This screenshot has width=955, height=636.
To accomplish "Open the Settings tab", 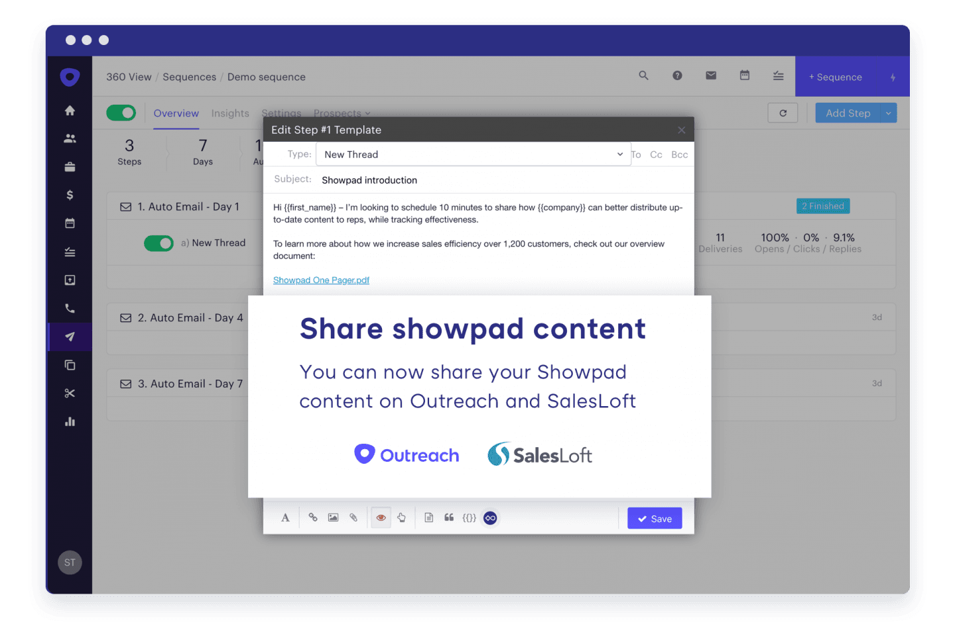I will point(281,113).
